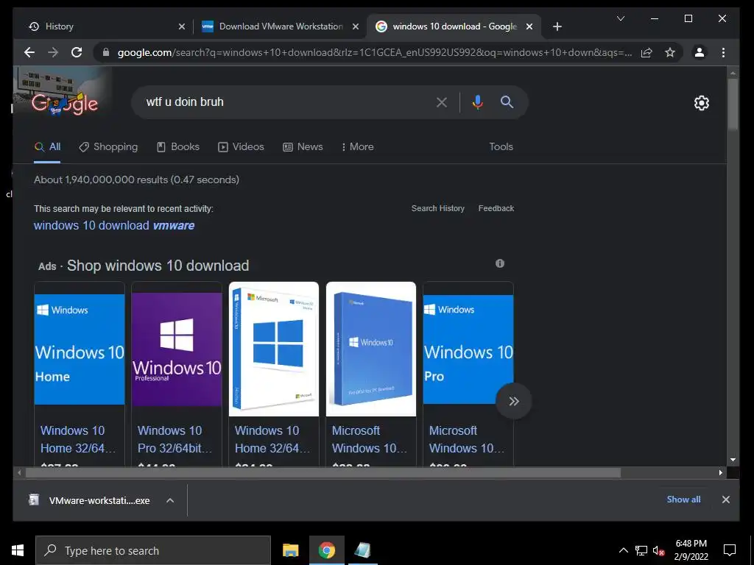Viewport: 754px width, 565px height.
Task: Click results count text About 1,940,000,000 results
Action: pos(136,180)
